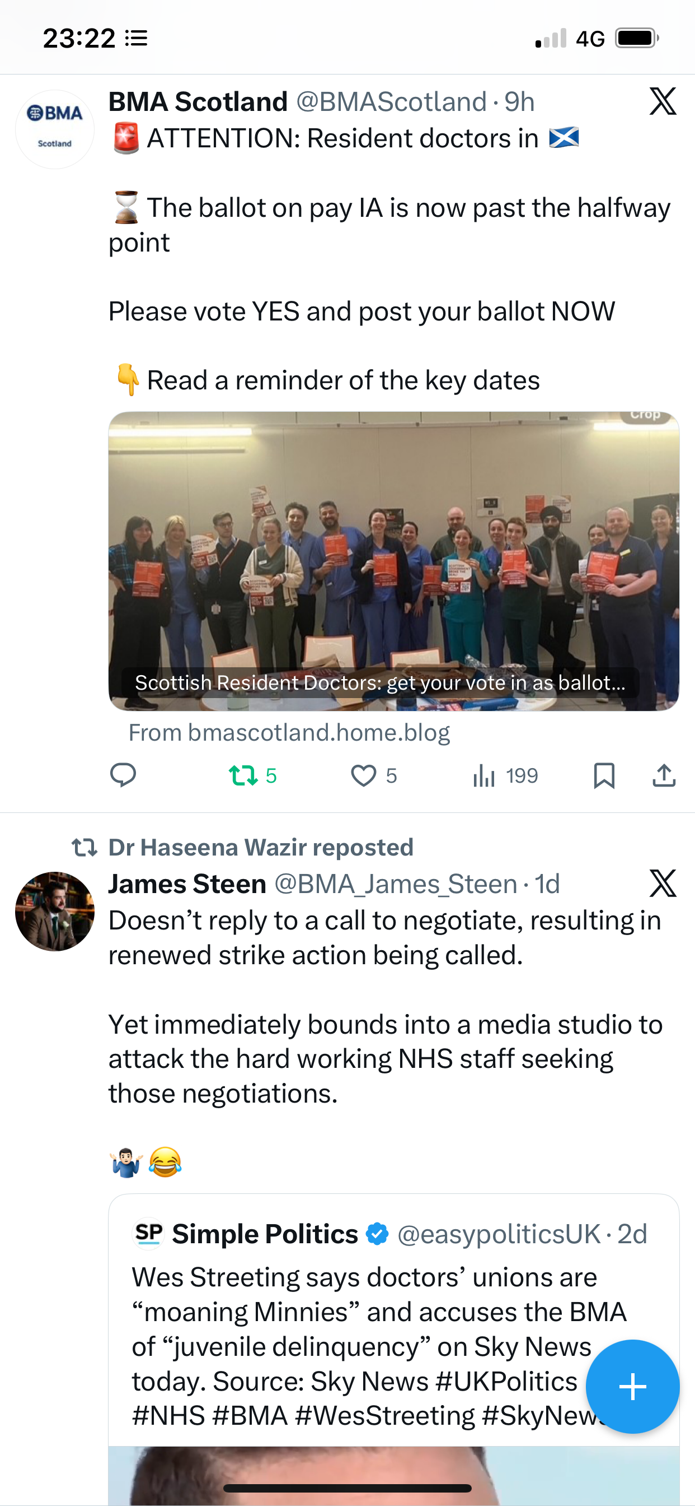Viewport: 695px width, 1506px height.
Task: Like the BMA Scotland ballot post
Action: click(x=374, y=776)
